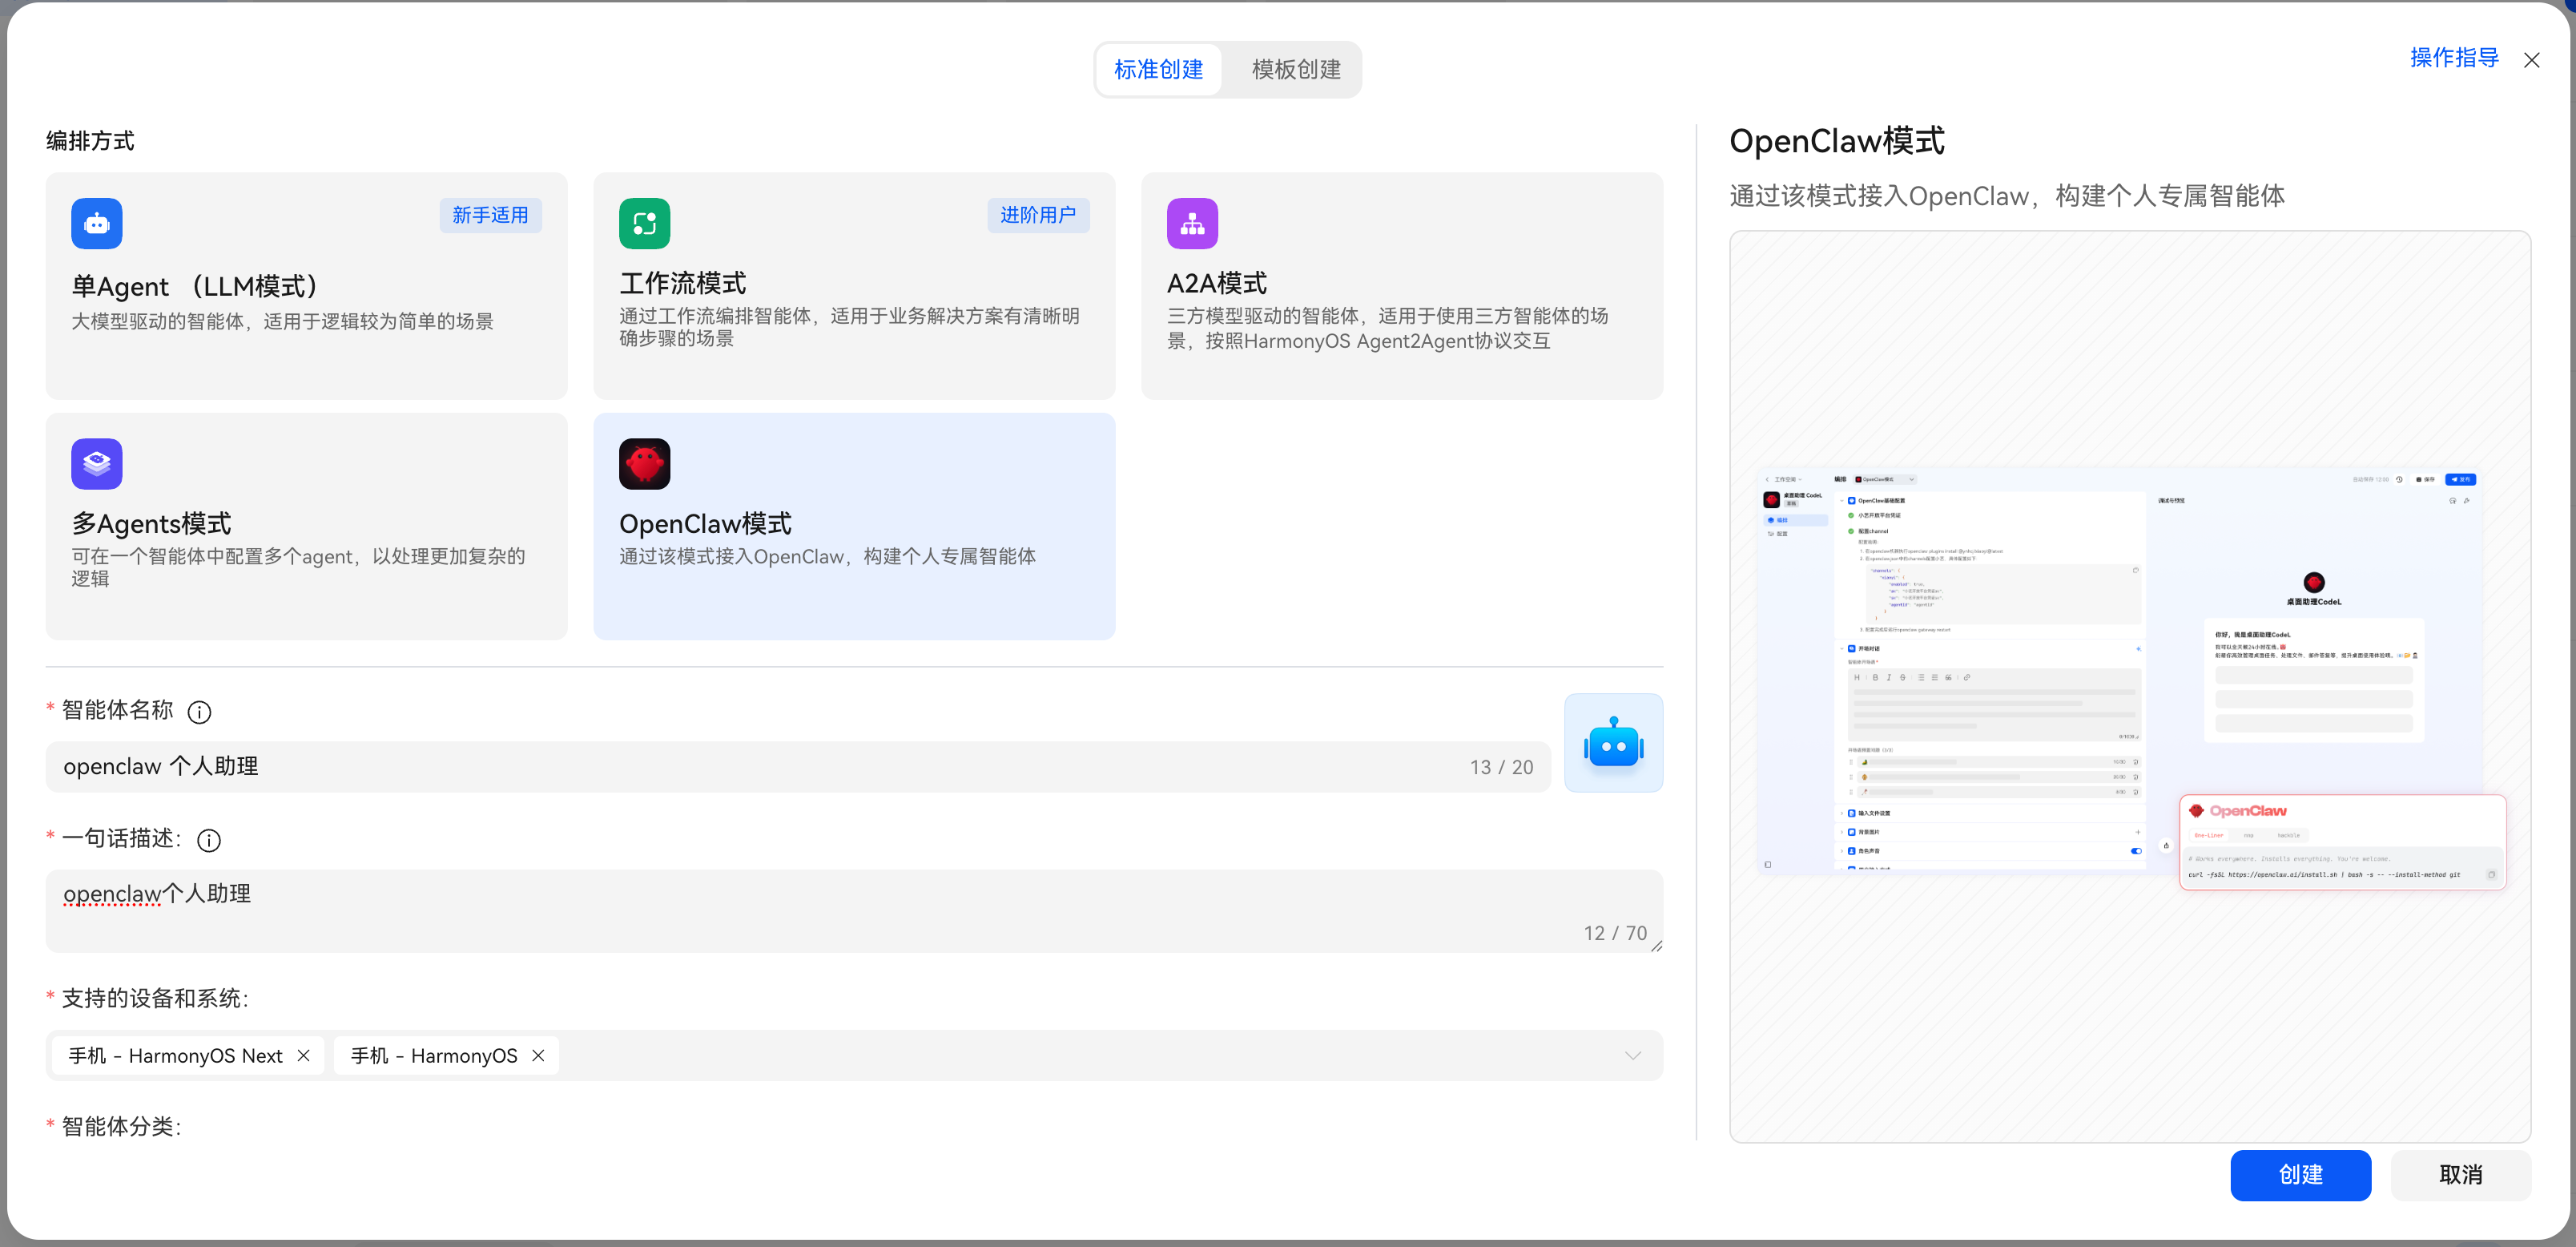
Task: Change the agent avatar robot image
Action: 1613,744
